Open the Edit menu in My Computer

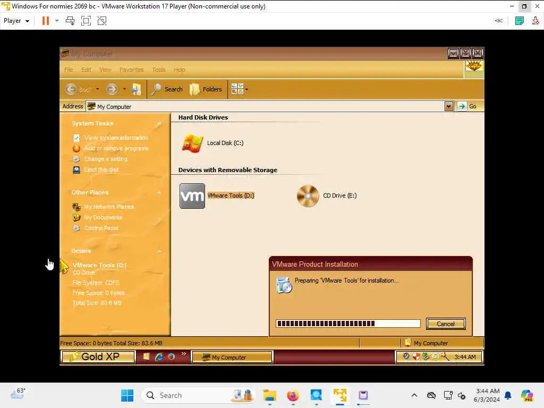(x=86, y=70)
